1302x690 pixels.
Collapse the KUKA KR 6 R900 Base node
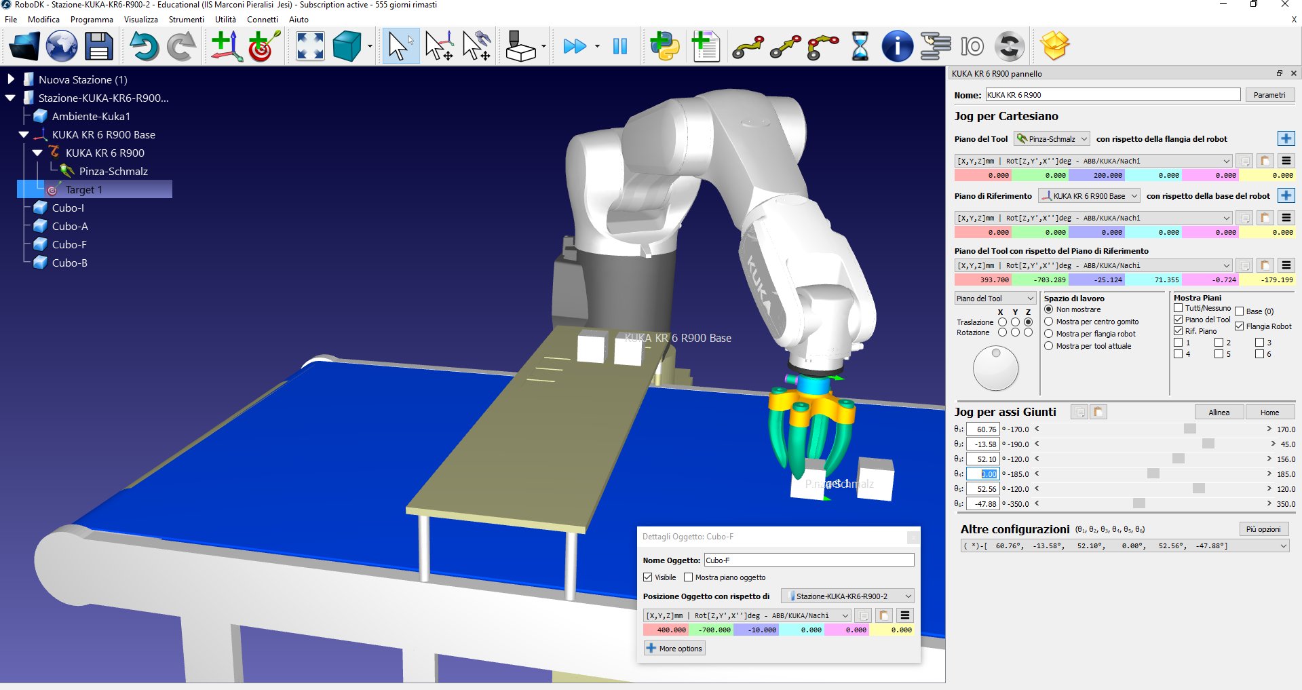tap(24, 134)
